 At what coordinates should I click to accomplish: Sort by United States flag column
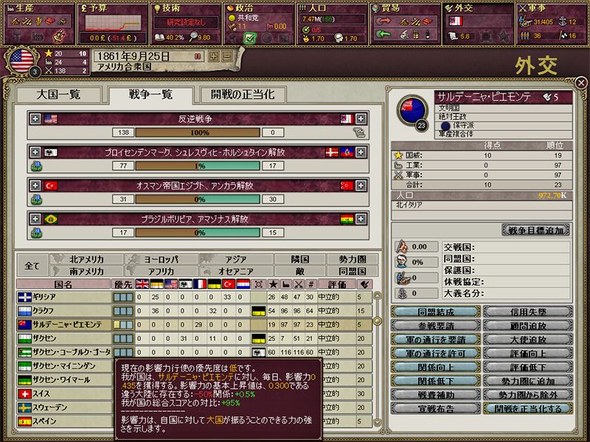pyautogui.click(x=171, y=284)
